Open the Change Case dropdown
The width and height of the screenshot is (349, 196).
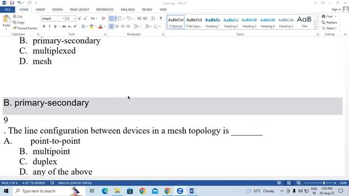click(x=94, y=19)
